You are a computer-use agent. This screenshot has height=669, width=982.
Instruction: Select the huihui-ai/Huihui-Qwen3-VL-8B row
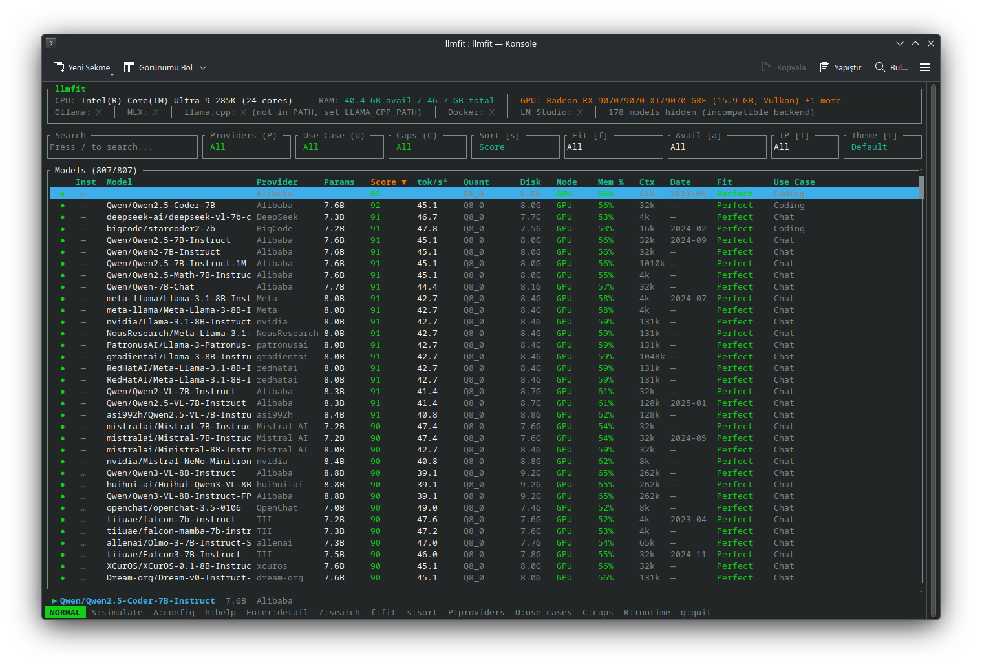point(484,485)
